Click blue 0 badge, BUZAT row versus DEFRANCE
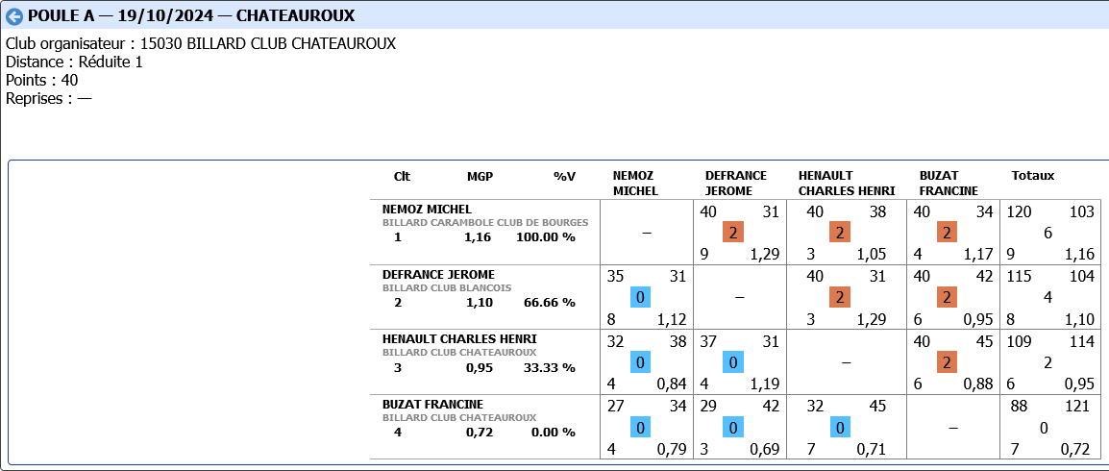 (x=733, y=428)
